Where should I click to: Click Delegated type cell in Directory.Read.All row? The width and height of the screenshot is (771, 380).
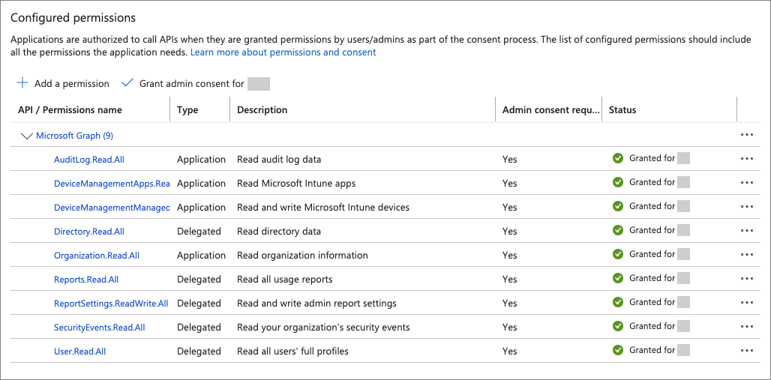point(199,231)
